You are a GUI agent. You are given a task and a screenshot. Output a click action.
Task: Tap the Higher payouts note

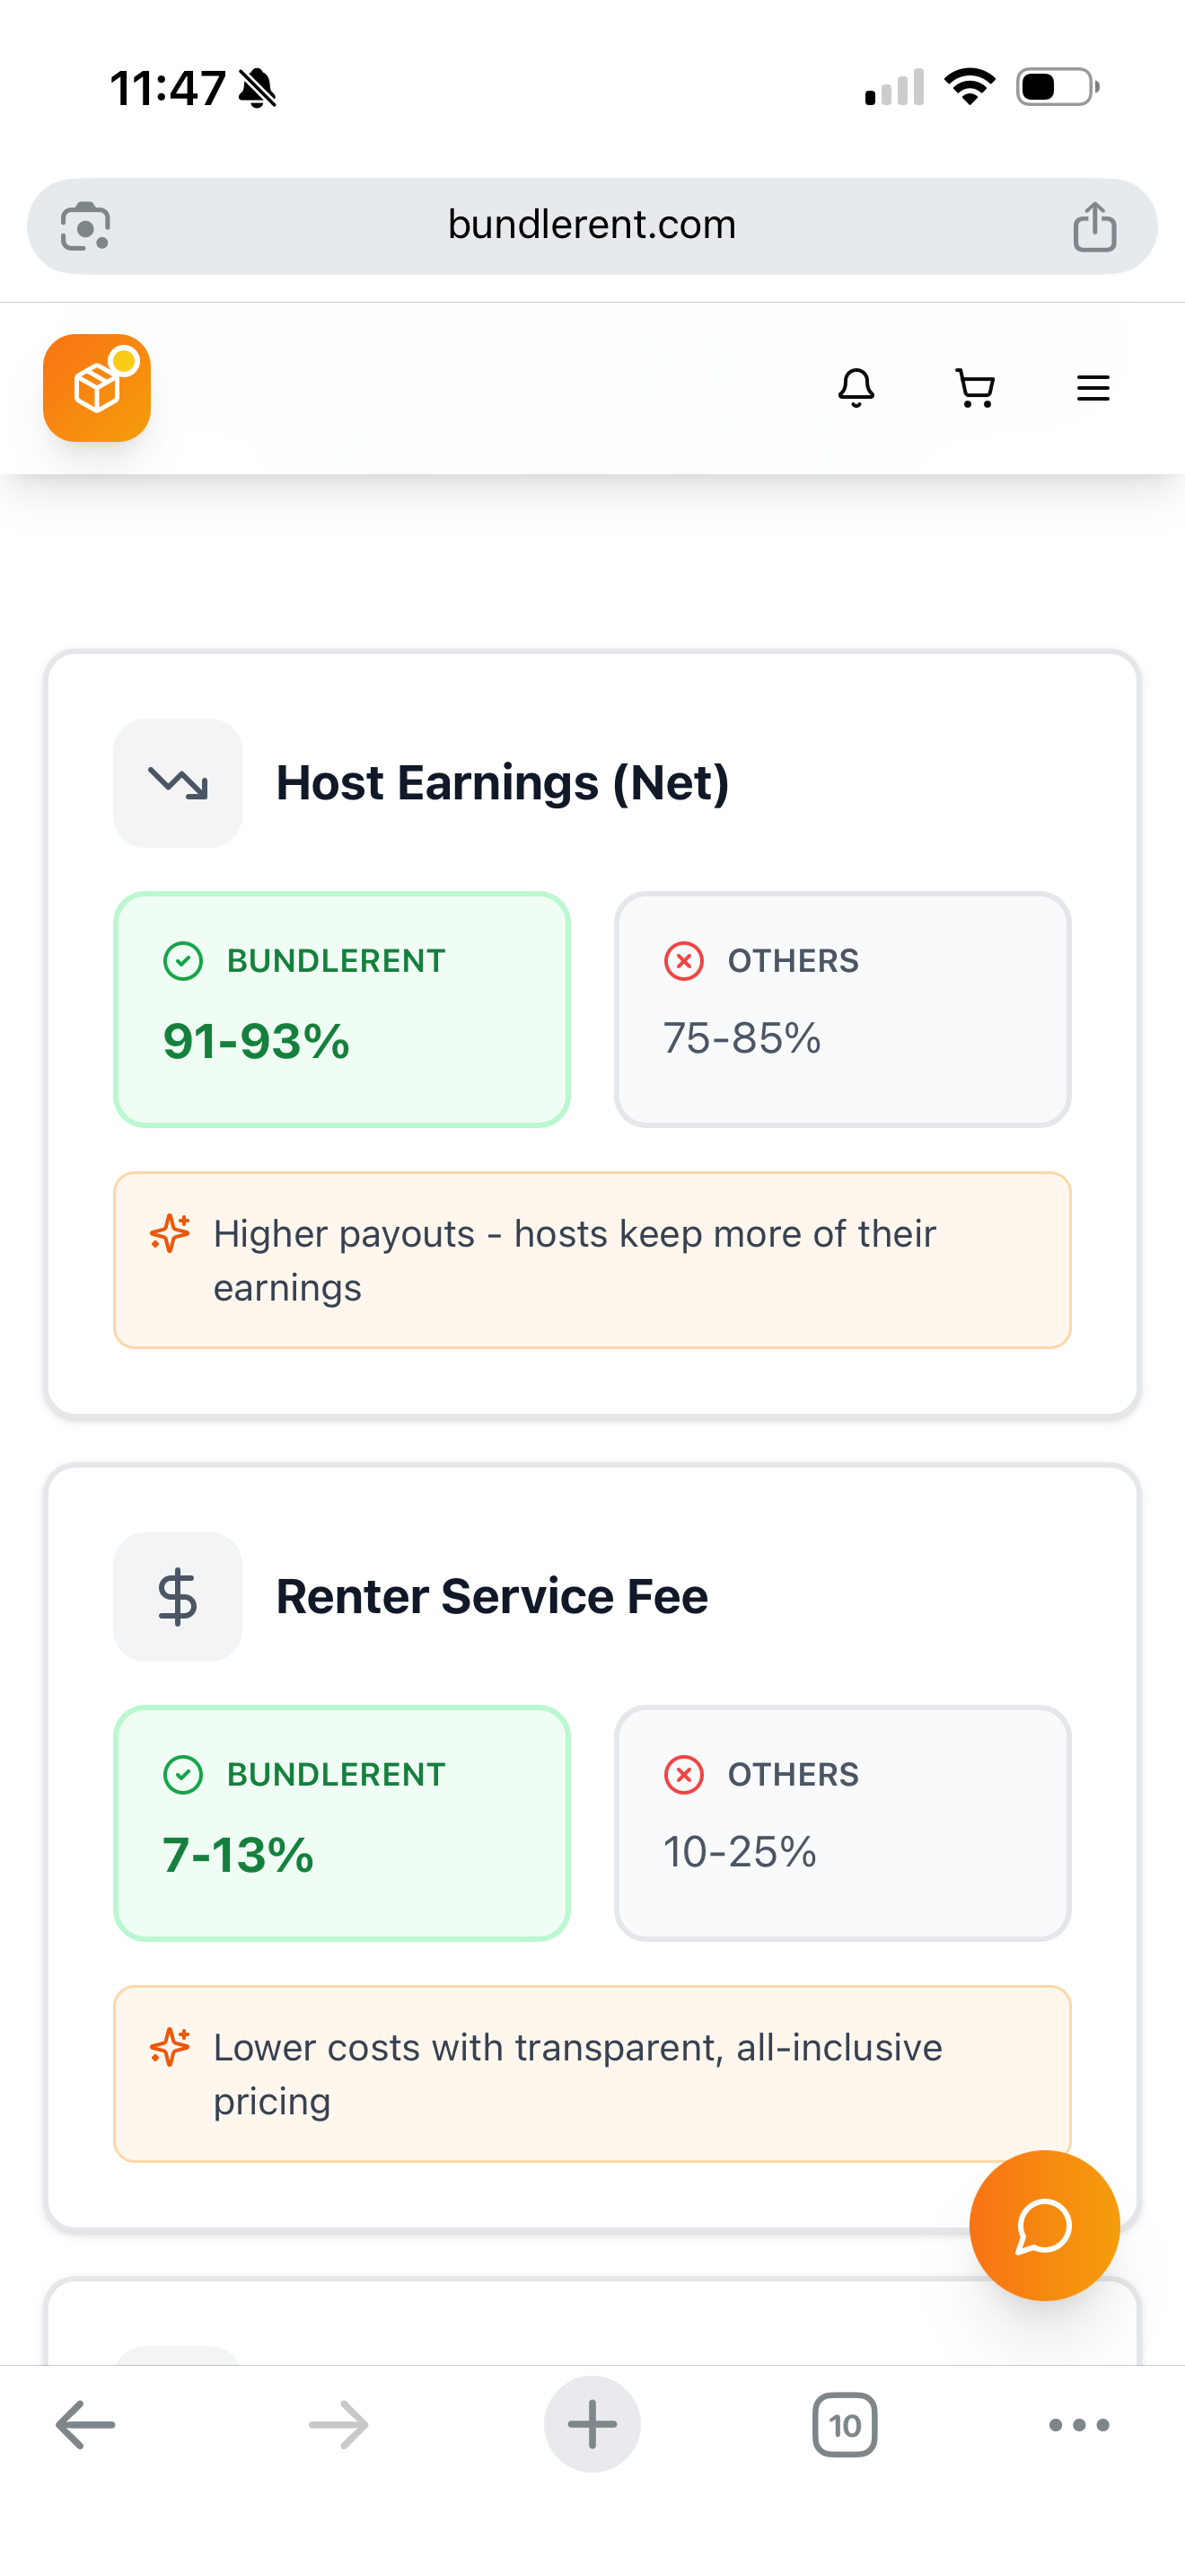click(592, 1260)
